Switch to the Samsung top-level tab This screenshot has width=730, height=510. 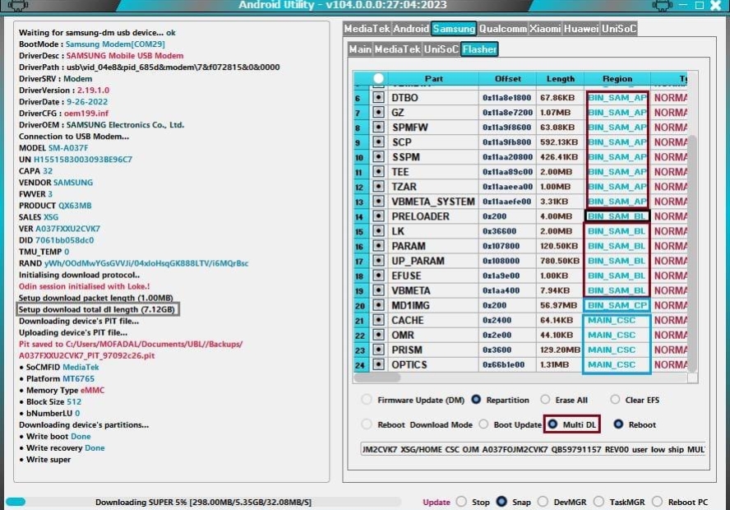[x=454, y=29]
